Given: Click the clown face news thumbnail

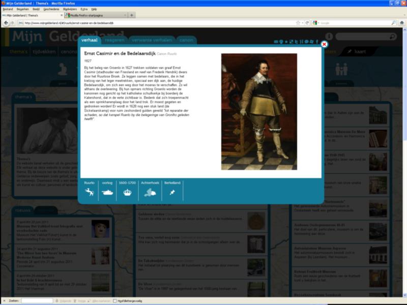Looking at the screenshot, I should tap(100, 229).
